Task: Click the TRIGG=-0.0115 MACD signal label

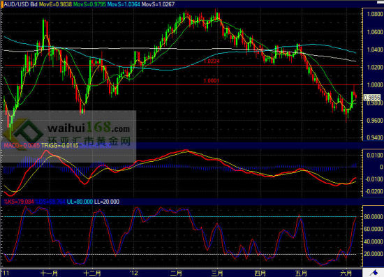Action: [60, 145]
